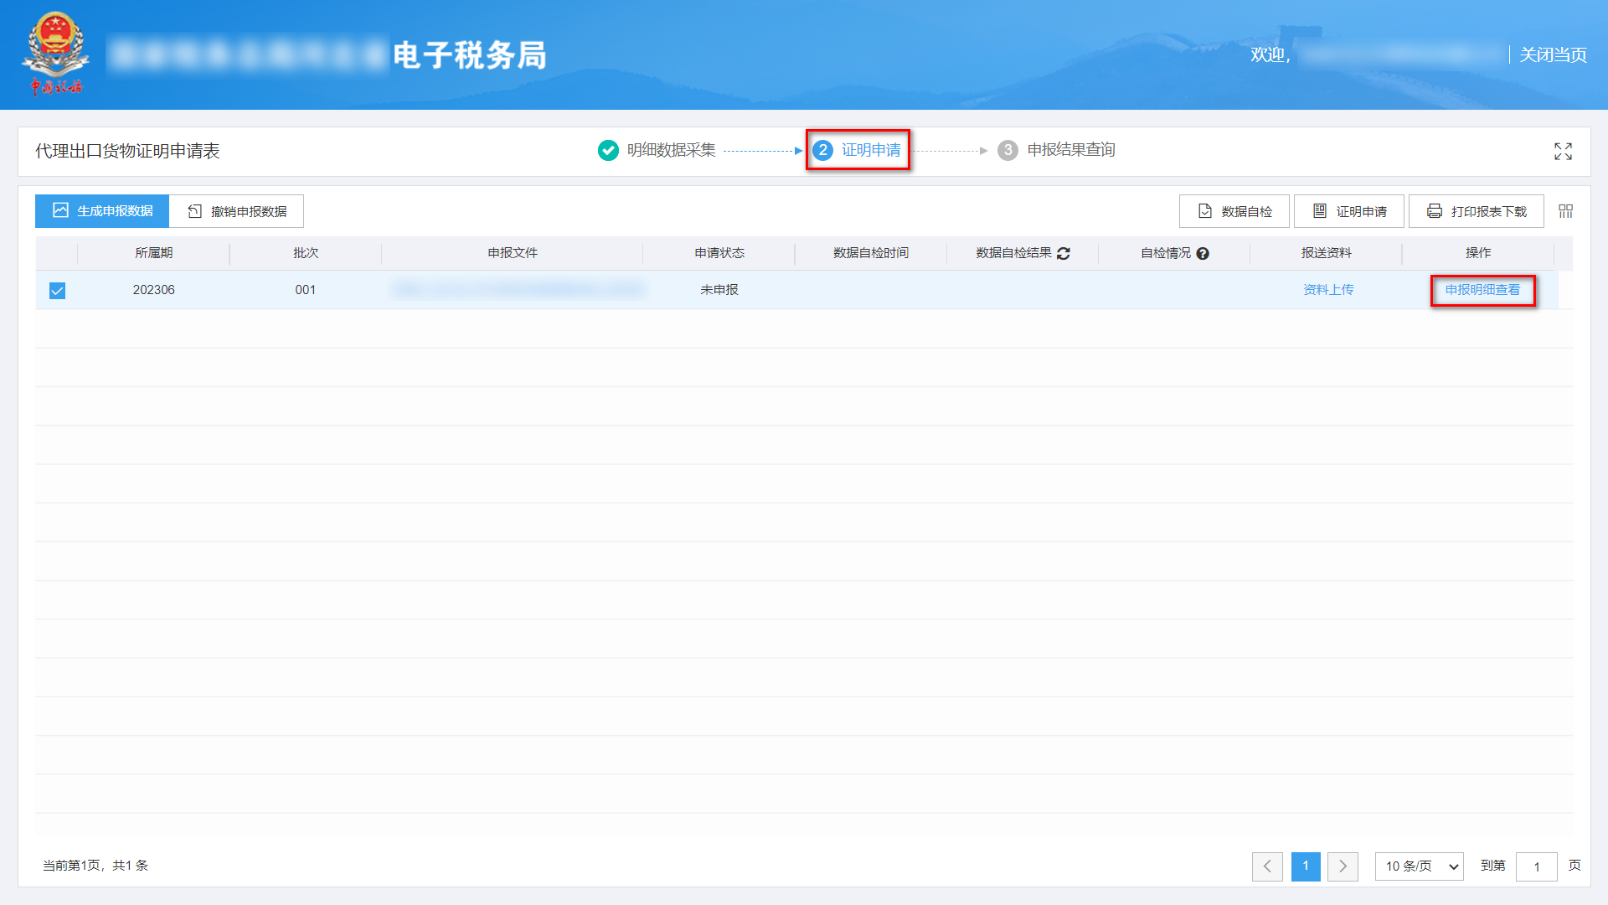Refresh the 数据自检结果 column results
Screen dimensions: 1608x905
tap(1064, 253)
